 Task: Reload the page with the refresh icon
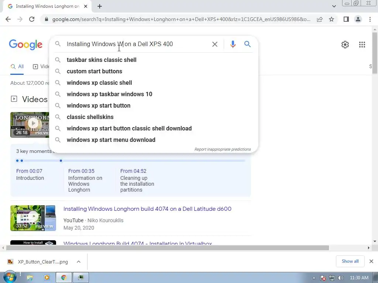(32, 19)
